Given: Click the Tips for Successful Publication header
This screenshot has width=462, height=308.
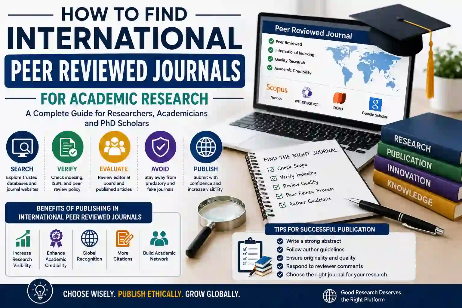Looking at the screenshot, I should (327, 229).
